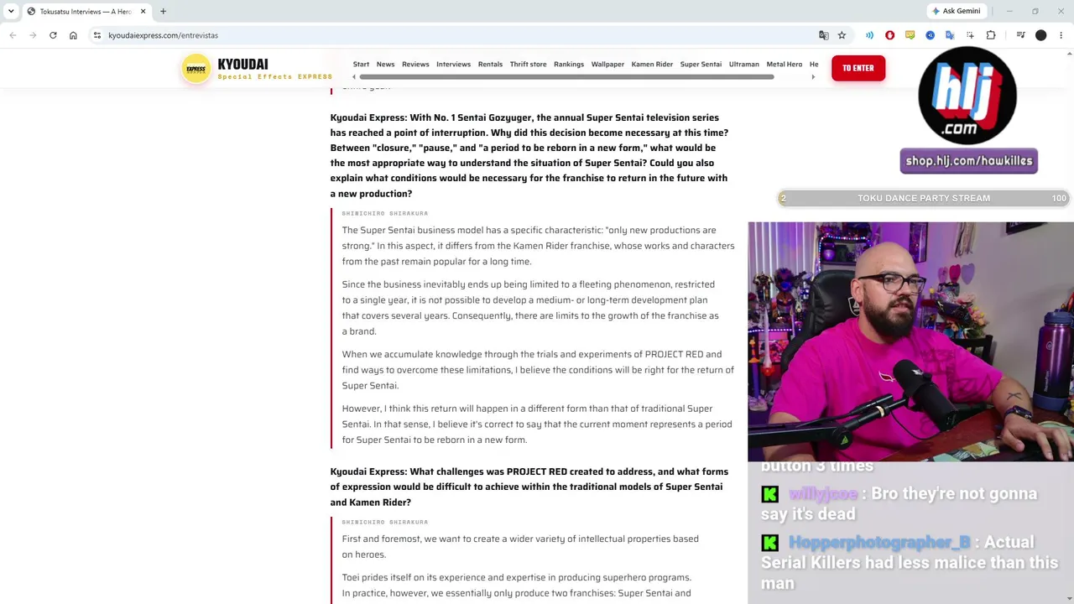Open the Extensions puzzle piece menu
This screenshot has width=1074, height=604.
(991, 35)
